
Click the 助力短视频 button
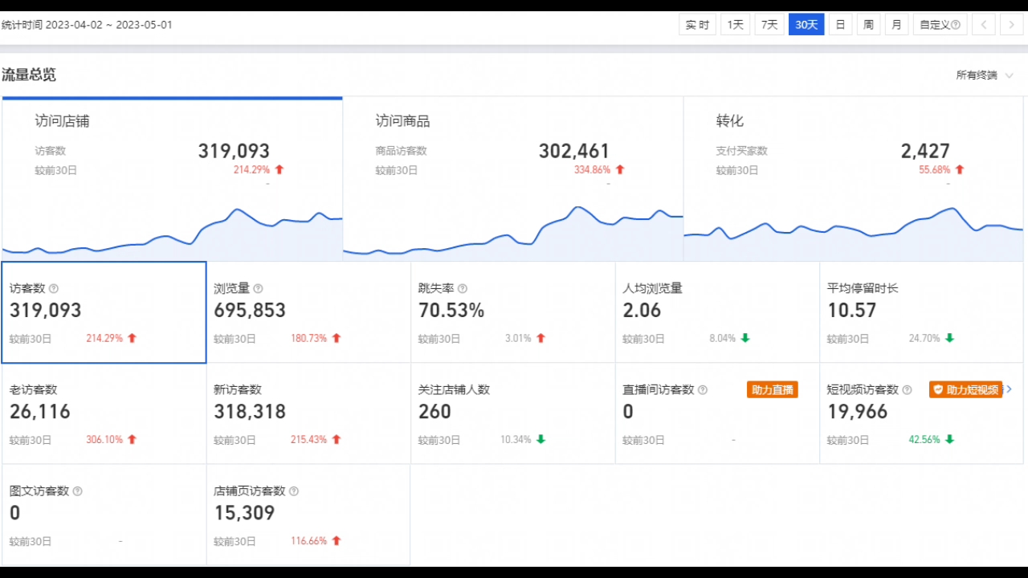pos(966,389)
